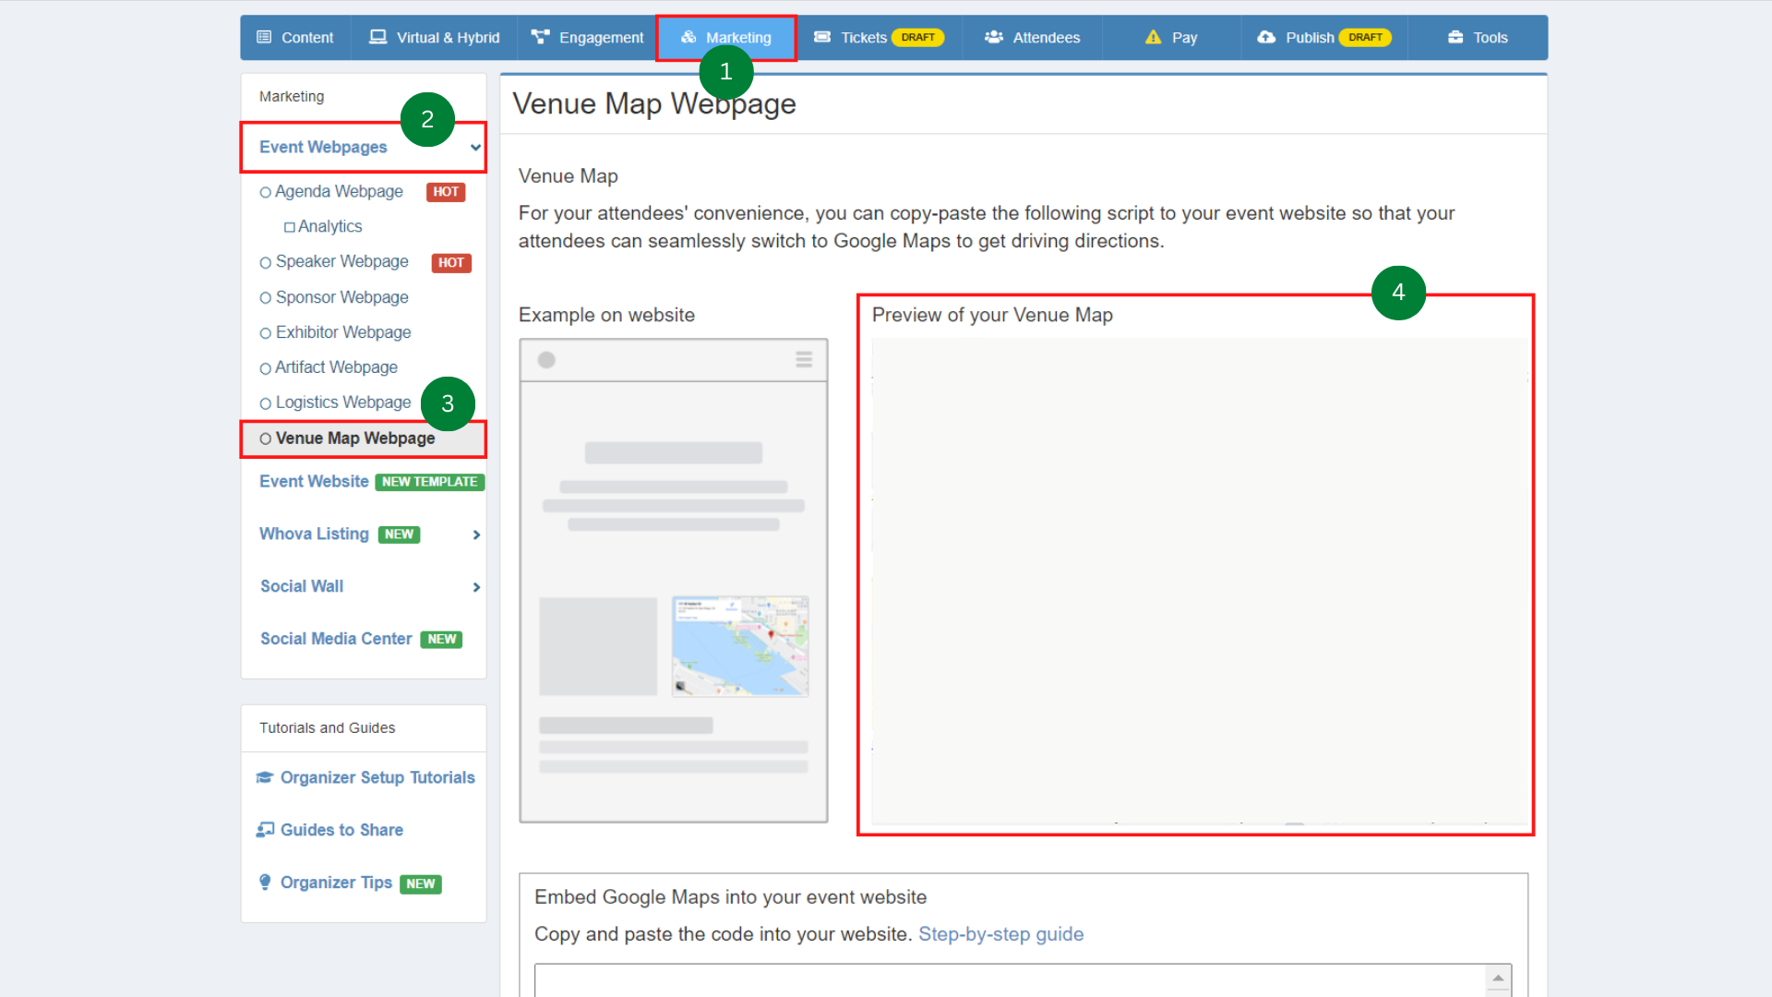
Task: Open the Tickets tab
Action: click(879, 38)
